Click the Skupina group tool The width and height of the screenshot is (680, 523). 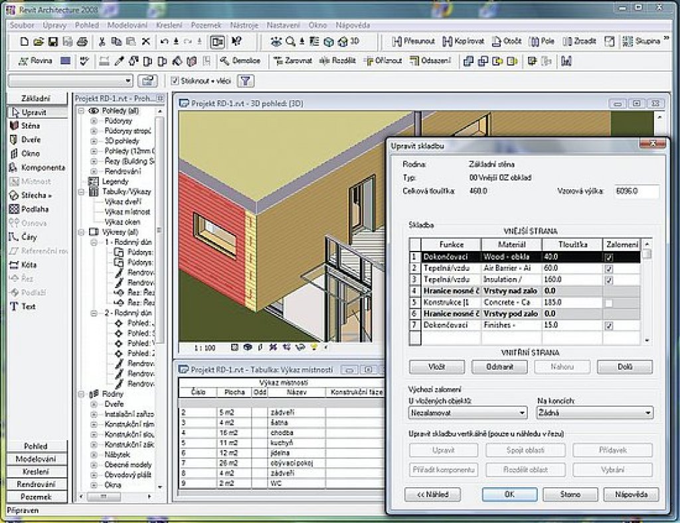click(x=641, y=41)
